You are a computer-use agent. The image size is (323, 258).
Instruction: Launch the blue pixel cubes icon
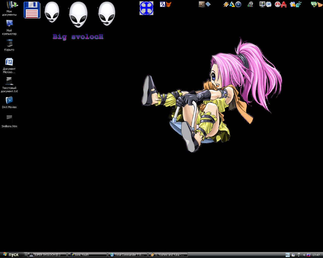(x=299, y=4)
